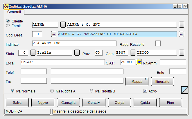
Task: Uncheck the Attivo checkbox
Action: (x=145, y=91)
